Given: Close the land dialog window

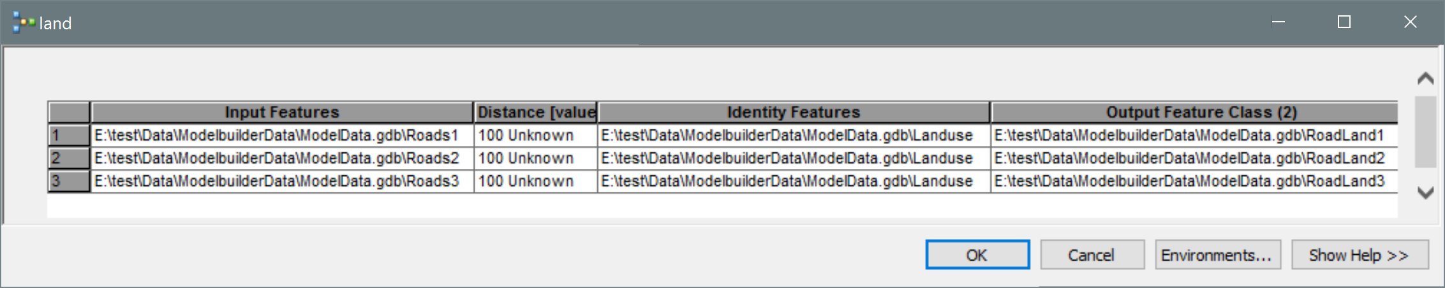Looking at the screenshot, I should 1411,22.
